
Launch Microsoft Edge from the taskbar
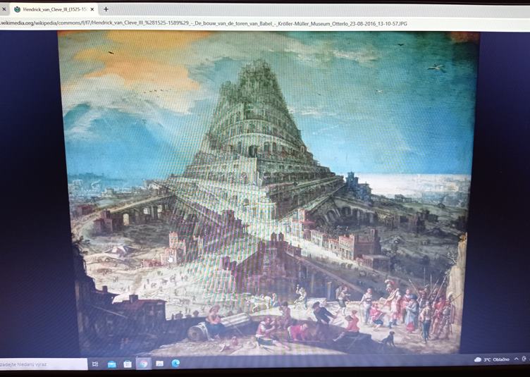tap(175, 363)
